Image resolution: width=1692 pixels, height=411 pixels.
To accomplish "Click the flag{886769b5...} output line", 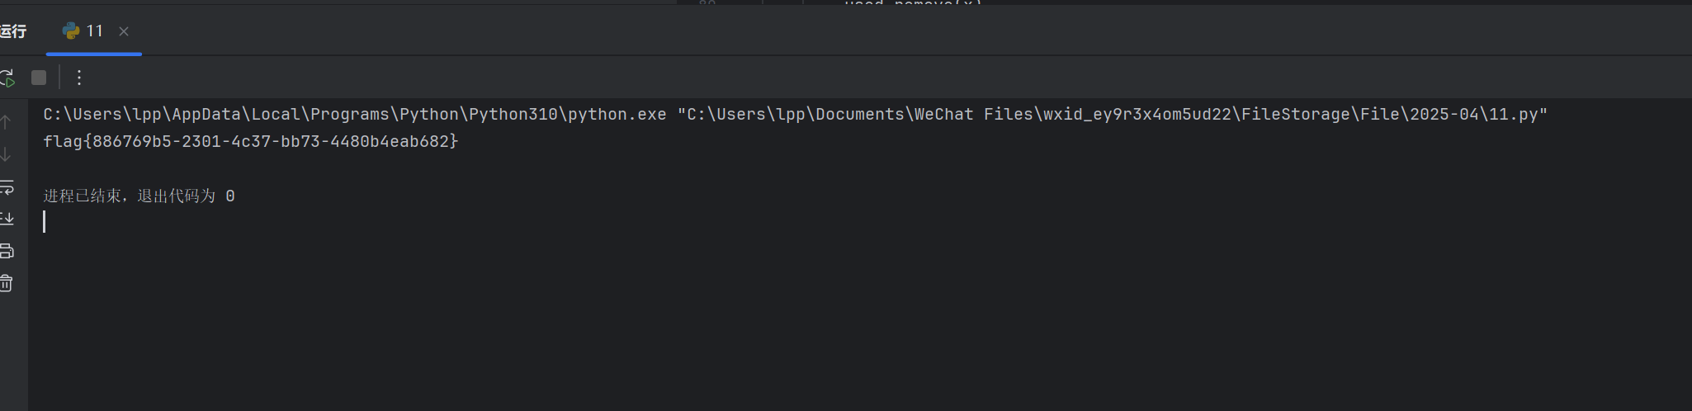I will click(x=250, y=142).
